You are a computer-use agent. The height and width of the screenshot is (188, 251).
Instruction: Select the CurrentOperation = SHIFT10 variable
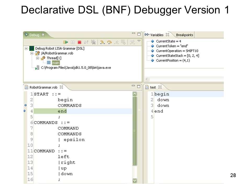tap(177, 51)
